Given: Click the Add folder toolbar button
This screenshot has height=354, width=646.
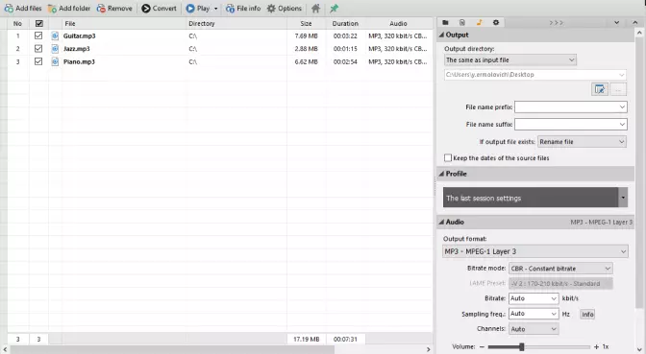Looking at the screenshot, I should [69, 9].
